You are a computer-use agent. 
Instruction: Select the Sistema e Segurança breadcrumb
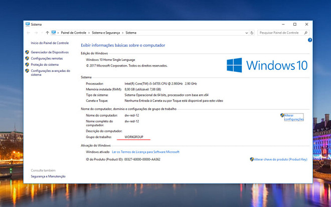(x=106, y=33)
